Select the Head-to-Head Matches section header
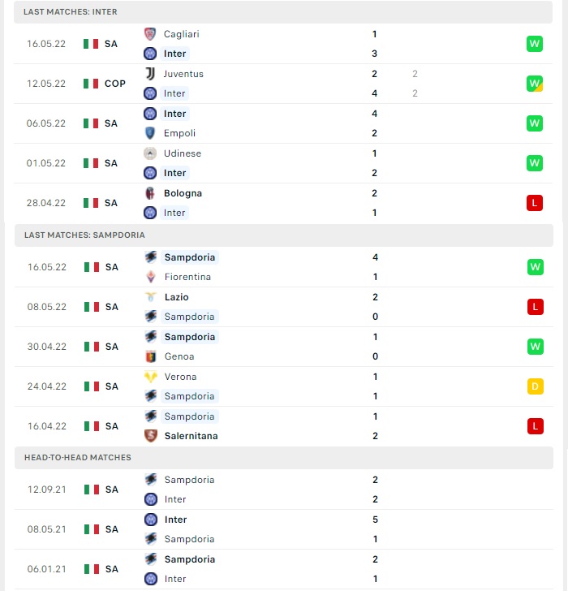 (x=284, y=458)
